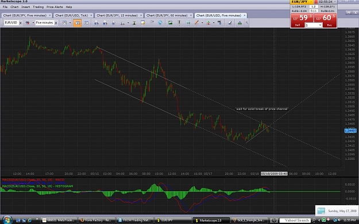Click the red Sell 127.59 button
This screenshot has width=359, height=224.
[x=302, y=20]
